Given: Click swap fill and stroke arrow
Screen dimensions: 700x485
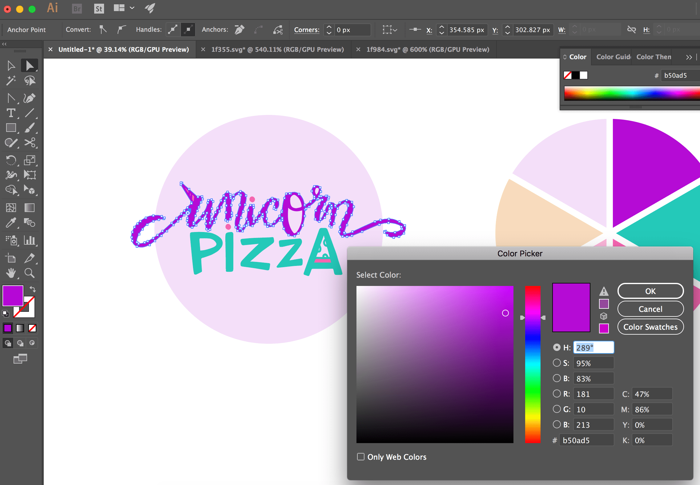Looking at the screenshot, I should pos(33,289).
